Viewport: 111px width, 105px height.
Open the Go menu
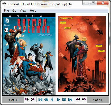[14, 11]
